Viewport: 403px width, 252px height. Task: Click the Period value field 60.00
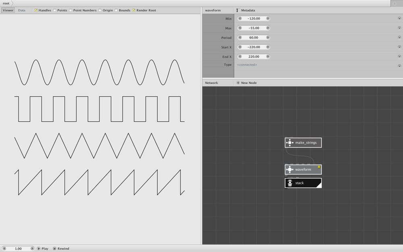pyautogui.click(x=253, y=37)
